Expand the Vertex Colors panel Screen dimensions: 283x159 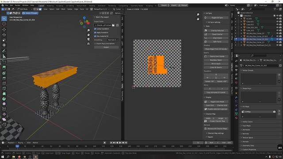(x=247, y=122)
